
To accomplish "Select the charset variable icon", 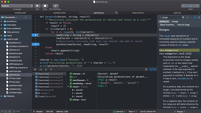I will pyautogui.click(x=71, y=74).
